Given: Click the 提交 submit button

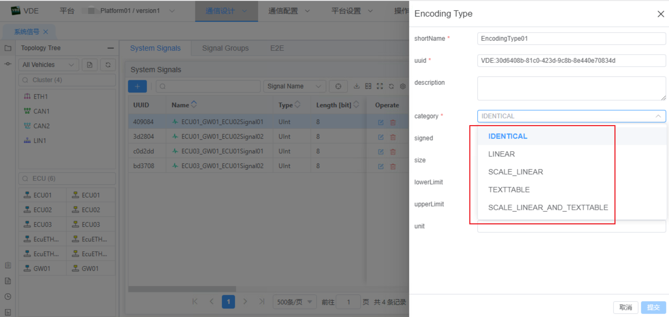Looking at the screenshot, I should 653,308.
